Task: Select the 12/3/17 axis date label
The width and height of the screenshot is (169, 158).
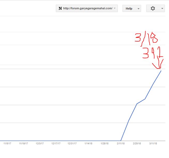Action: (x=40, y=143)
